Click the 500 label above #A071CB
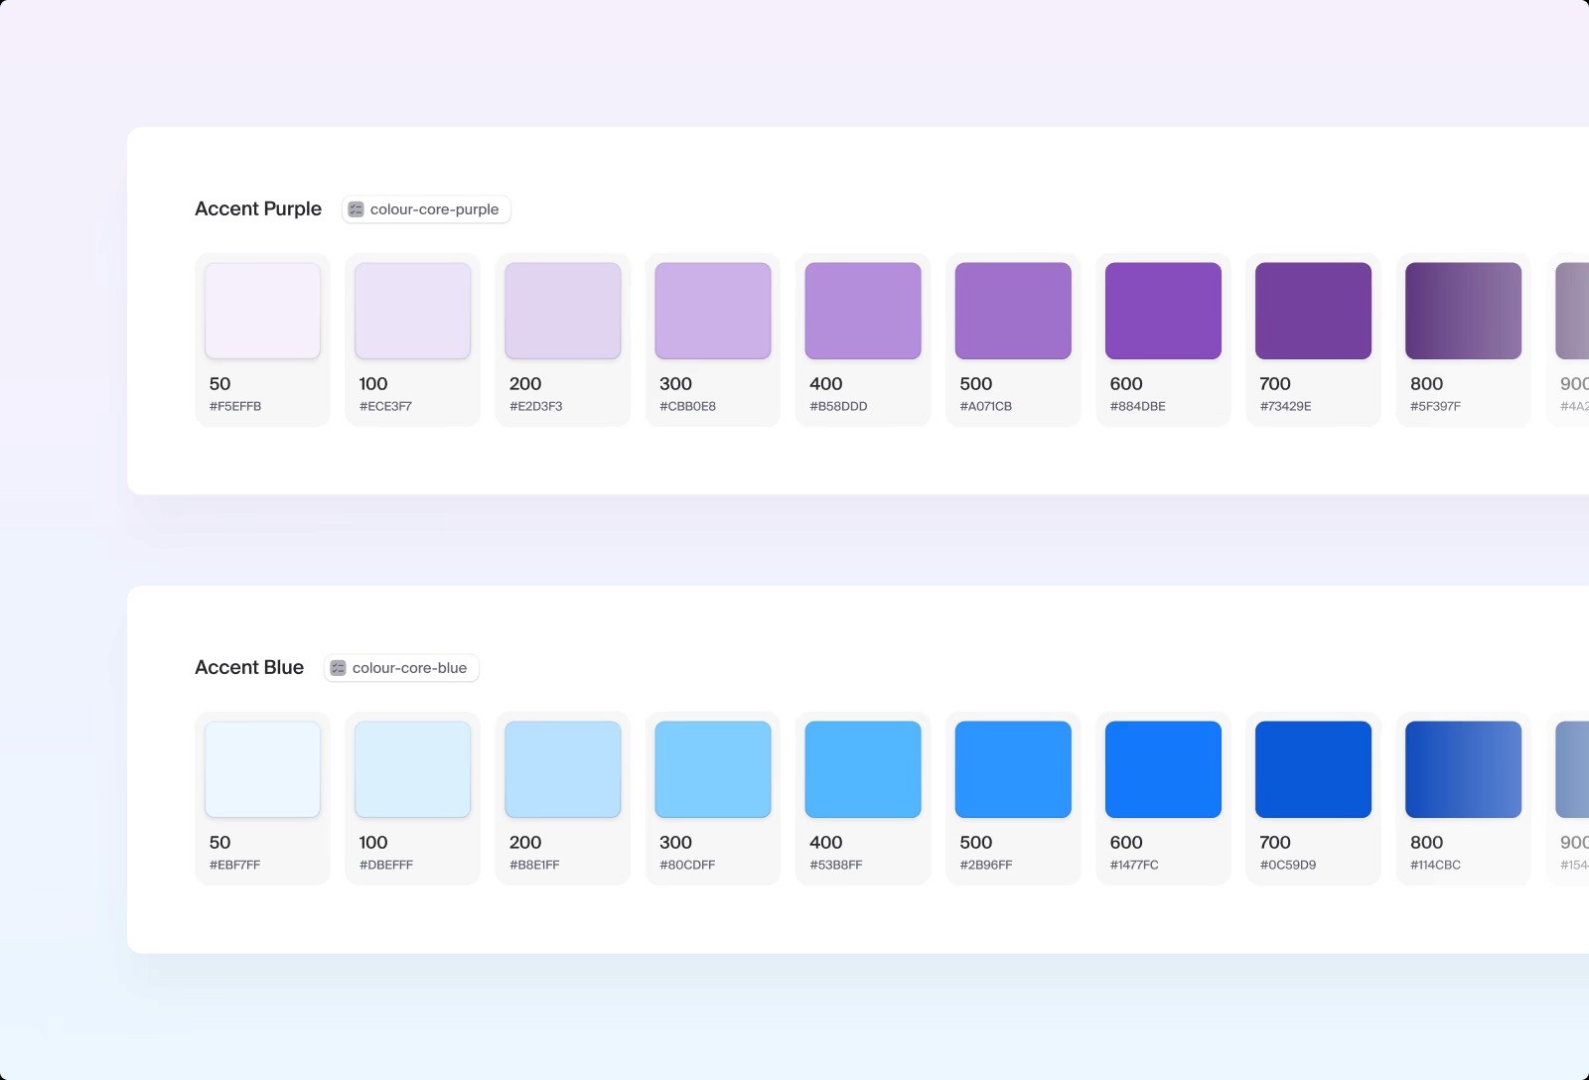Image resolution: width=1589 pixels, height=1080 pixels. point(976,383)
